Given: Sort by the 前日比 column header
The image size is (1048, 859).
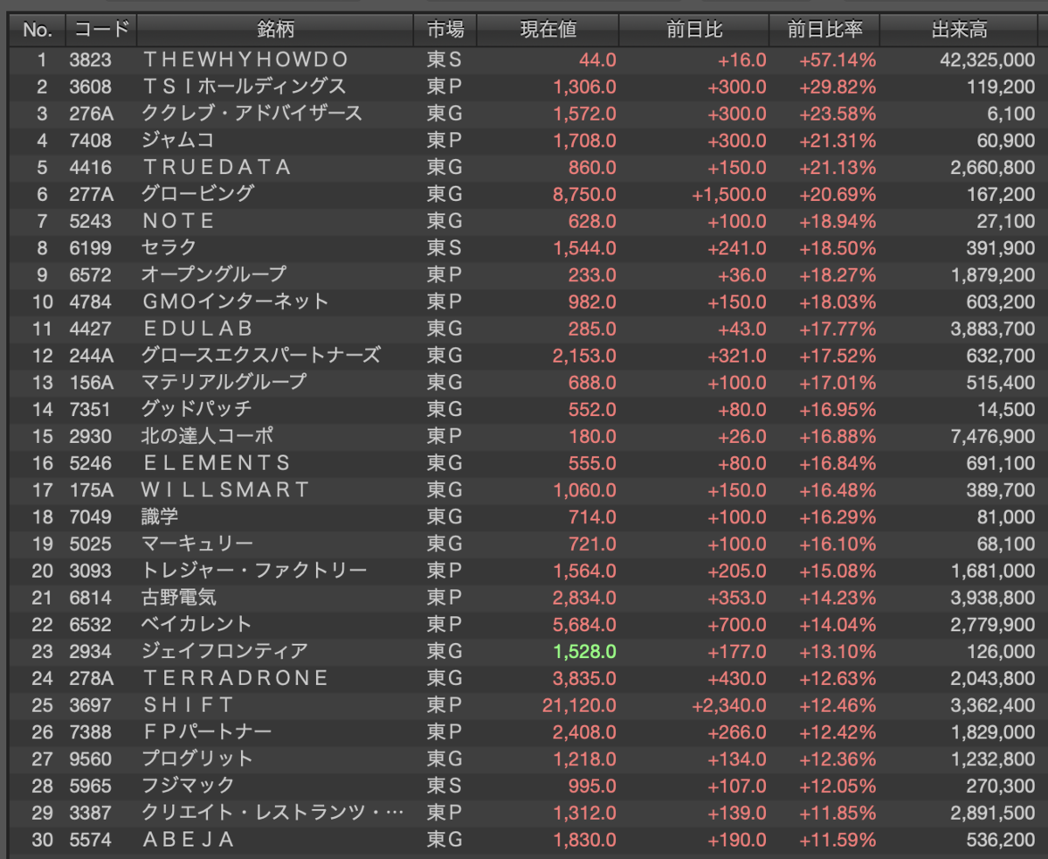Looking at the screenshot, I should (694, 30).
